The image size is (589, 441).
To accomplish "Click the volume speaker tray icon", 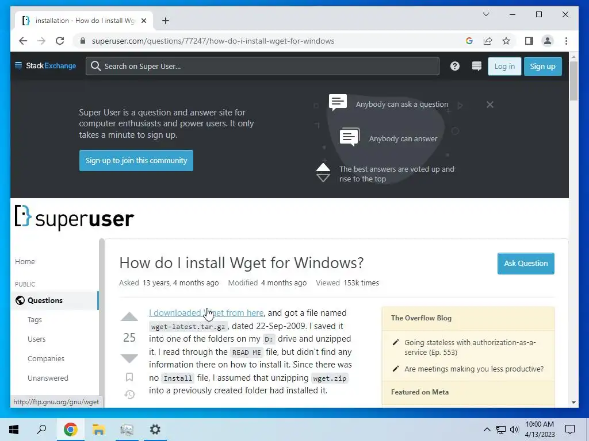I will click(514, 430).
